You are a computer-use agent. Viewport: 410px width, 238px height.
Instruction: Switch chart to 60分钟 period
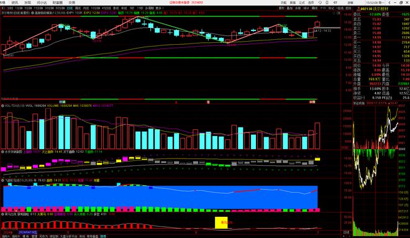60,8
